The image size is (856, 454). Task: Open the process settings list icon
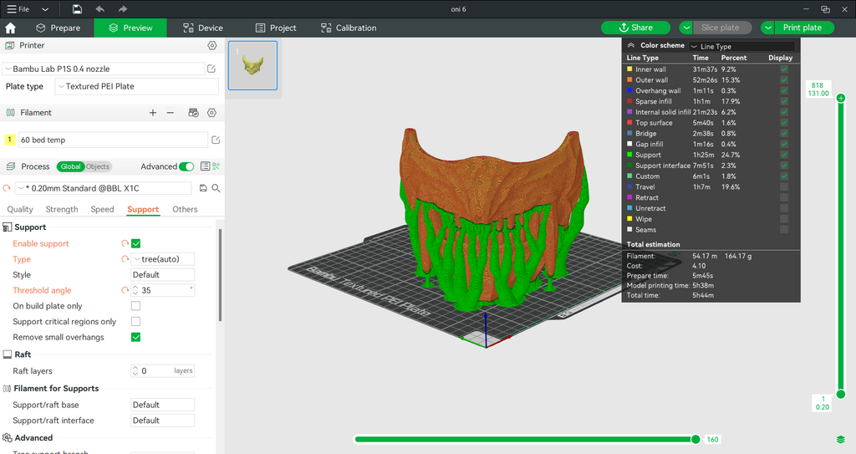click(x=206, y=166)
